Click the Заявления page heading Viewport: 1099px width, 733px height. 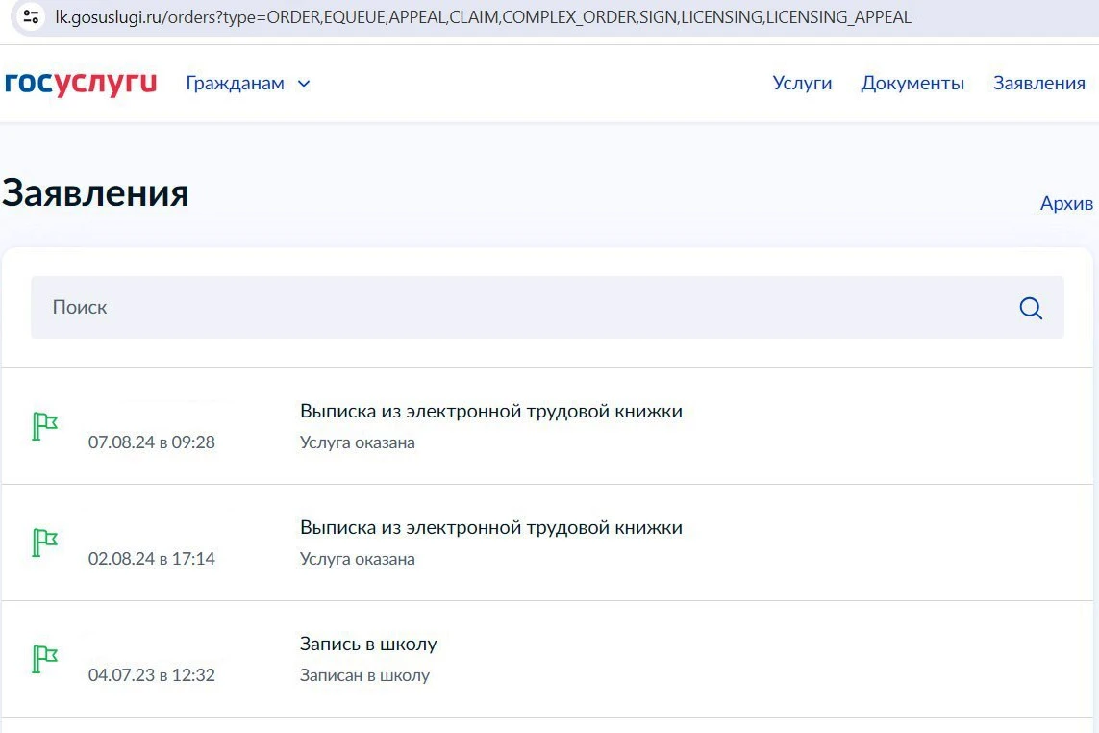click(96, 193)
